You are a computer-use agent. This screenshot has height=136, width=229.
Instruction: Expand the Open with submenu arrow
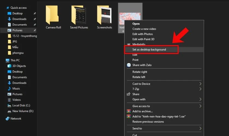pyautogui.click(x=200, y=99)
